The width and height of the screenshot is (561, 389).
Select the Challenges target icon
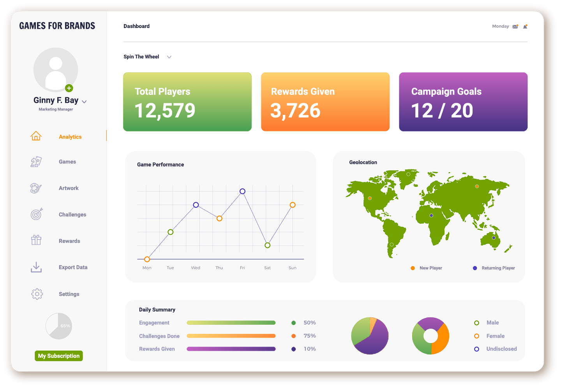coord(36,214)
